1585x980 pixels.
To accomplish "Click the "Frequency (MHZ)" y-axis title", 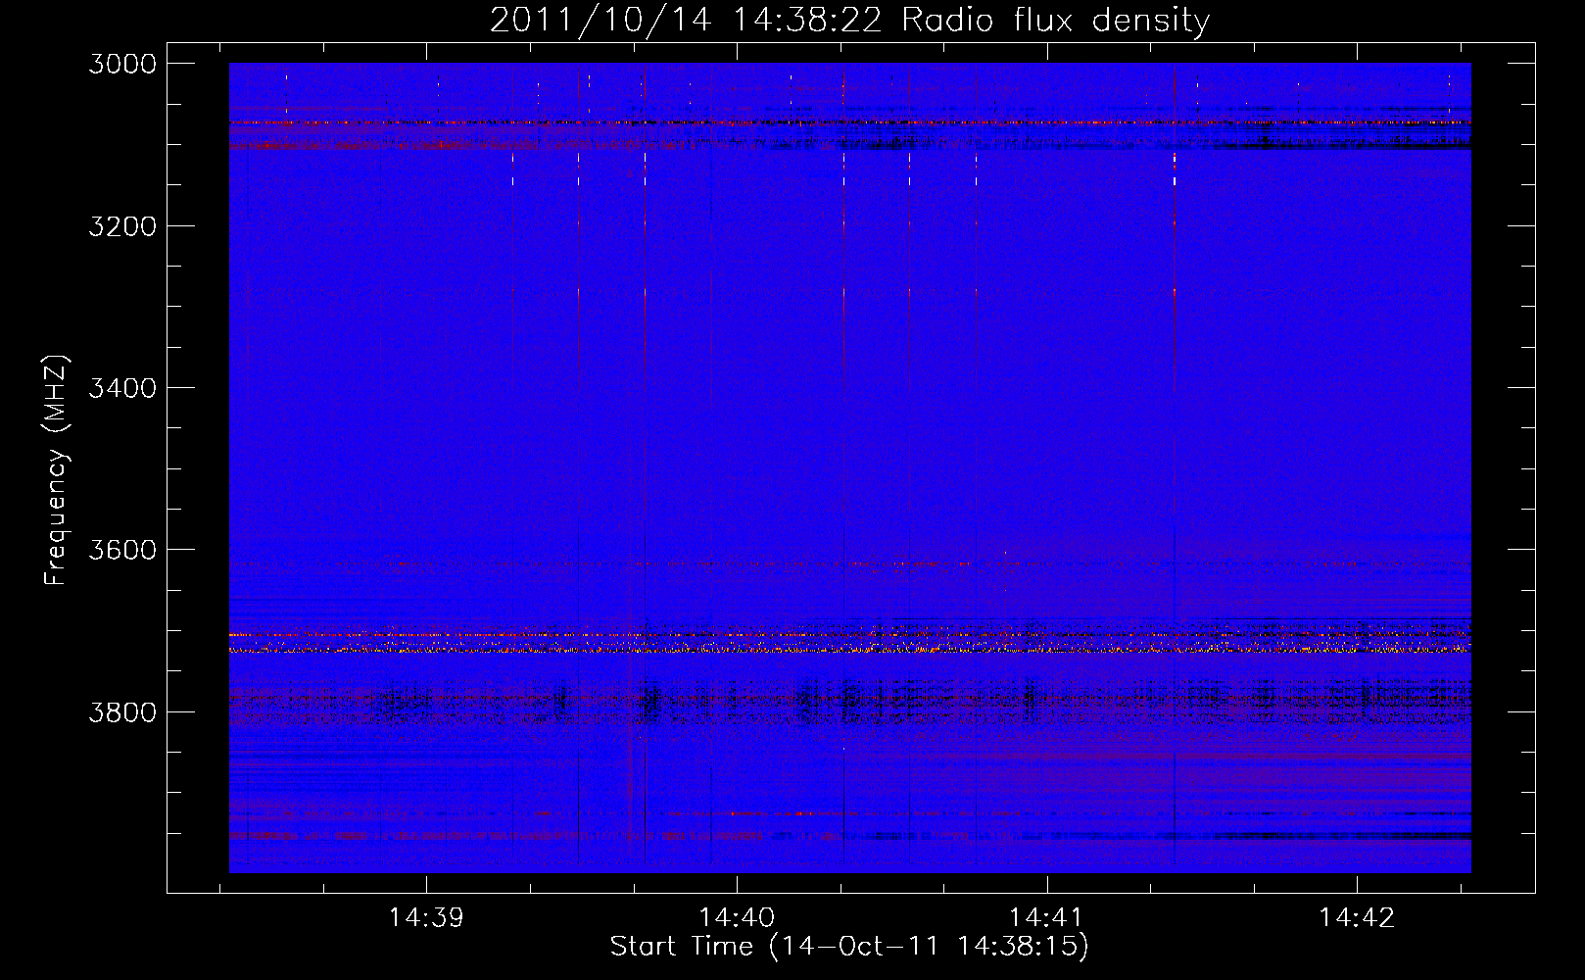I will tap(57, 470).
